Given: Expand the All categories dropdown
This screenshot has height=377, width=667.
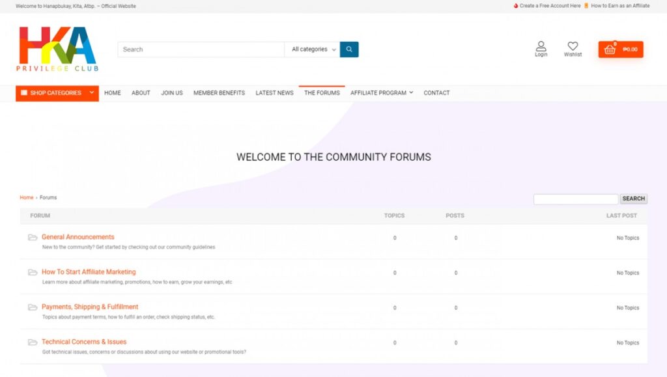Looking at the screenshot, I should (313, 49).
